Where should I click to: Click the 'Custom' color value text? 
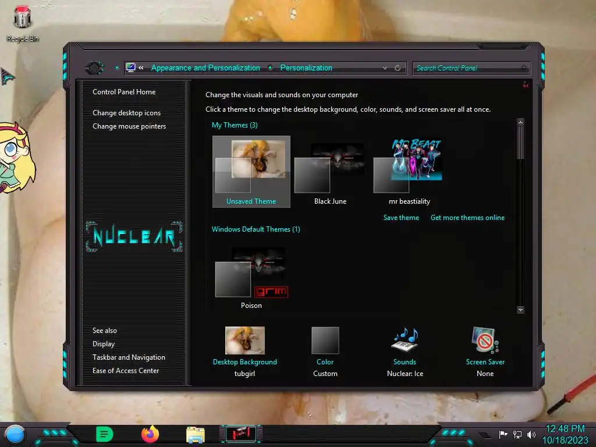tap(325, 374)
